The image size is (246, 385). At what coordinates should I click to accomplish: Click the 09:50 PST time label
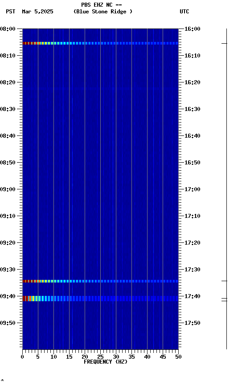(x=8, y=323)
